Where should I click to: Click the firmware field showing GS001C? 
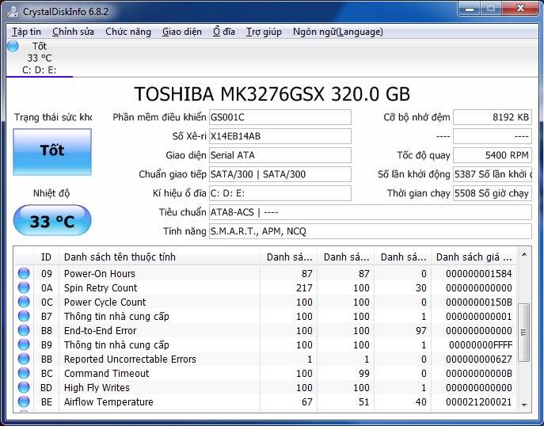(x=280, y=117)
